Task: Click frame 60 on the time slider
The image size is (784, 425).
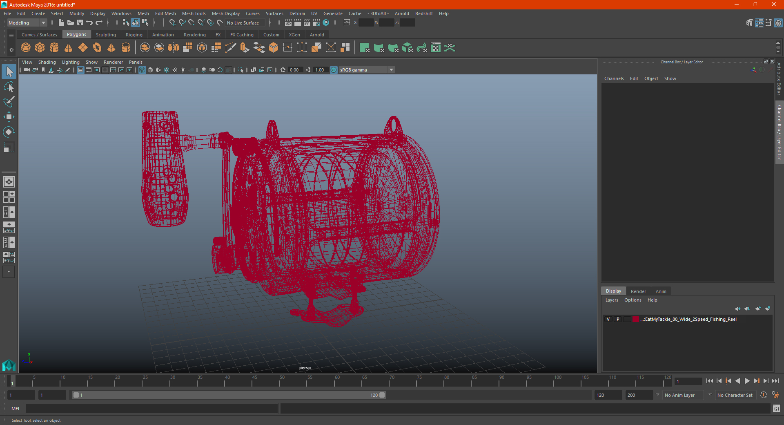Action: click(x=337, y=381)
